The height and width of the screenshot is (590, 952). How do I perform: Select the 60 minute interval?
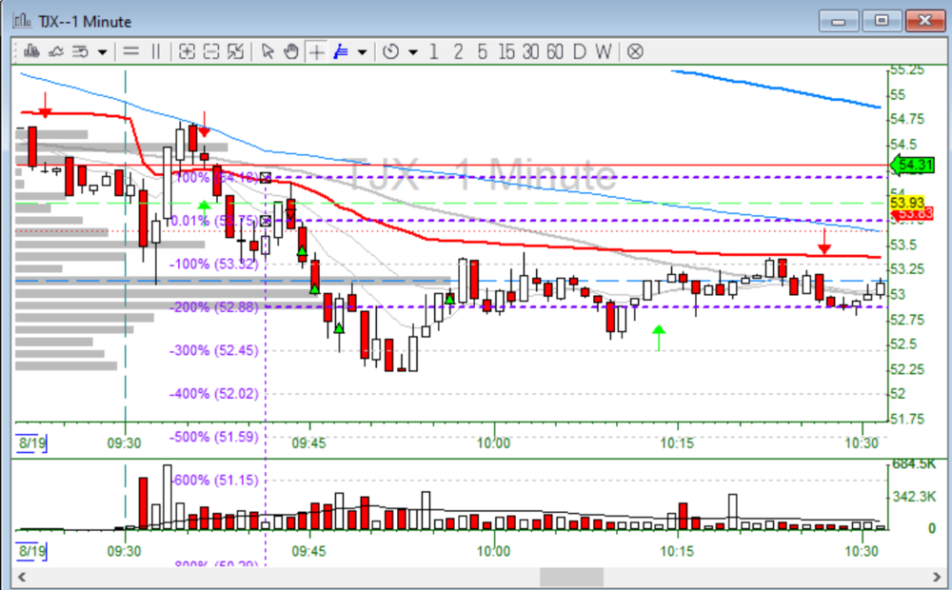coord(554,51)
